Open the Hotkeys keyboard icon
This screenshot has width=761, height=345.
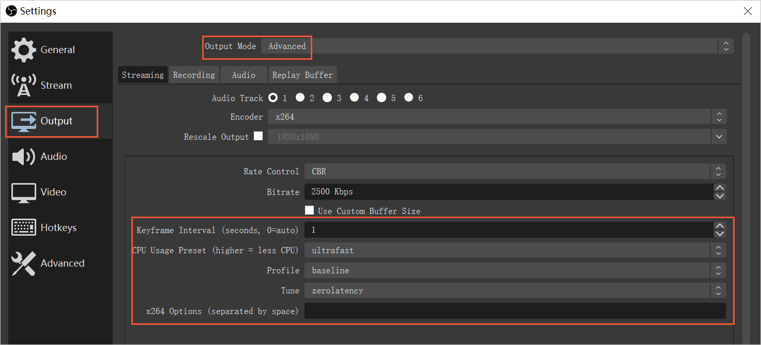pos(24,227)
